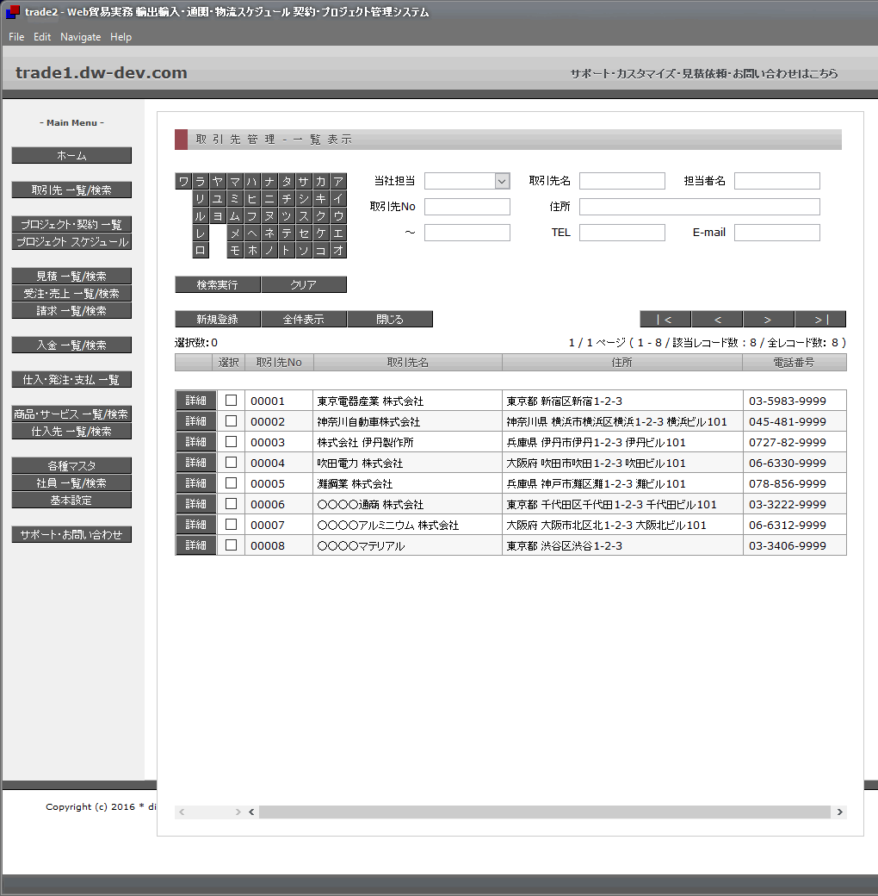Image resolution: width=878 pixels, height=896 pixels.
Task: Click the kana filter key イ
Action: tap(338, 198)
